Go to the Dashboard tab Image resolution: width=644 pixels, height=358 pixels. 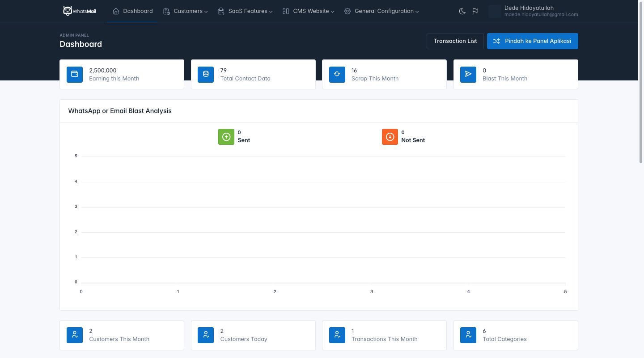(x=132, y=11)
